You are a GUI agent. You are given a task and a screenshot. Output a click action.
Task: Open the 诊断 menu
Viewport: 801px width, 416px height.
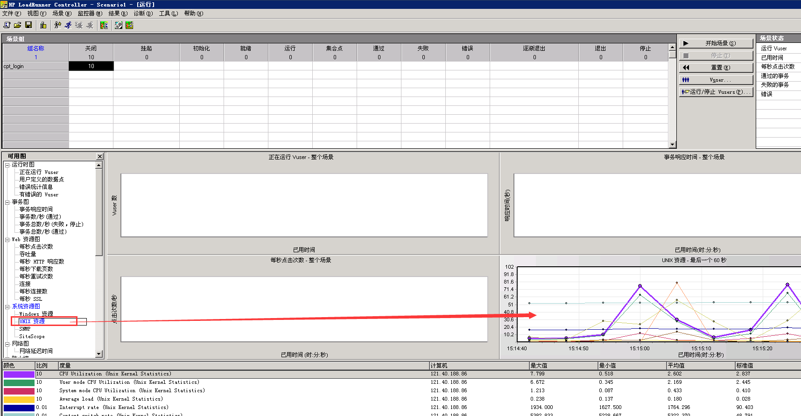coord(143,14)
